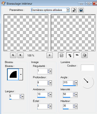Click the reset to default arrow icon

74,10
